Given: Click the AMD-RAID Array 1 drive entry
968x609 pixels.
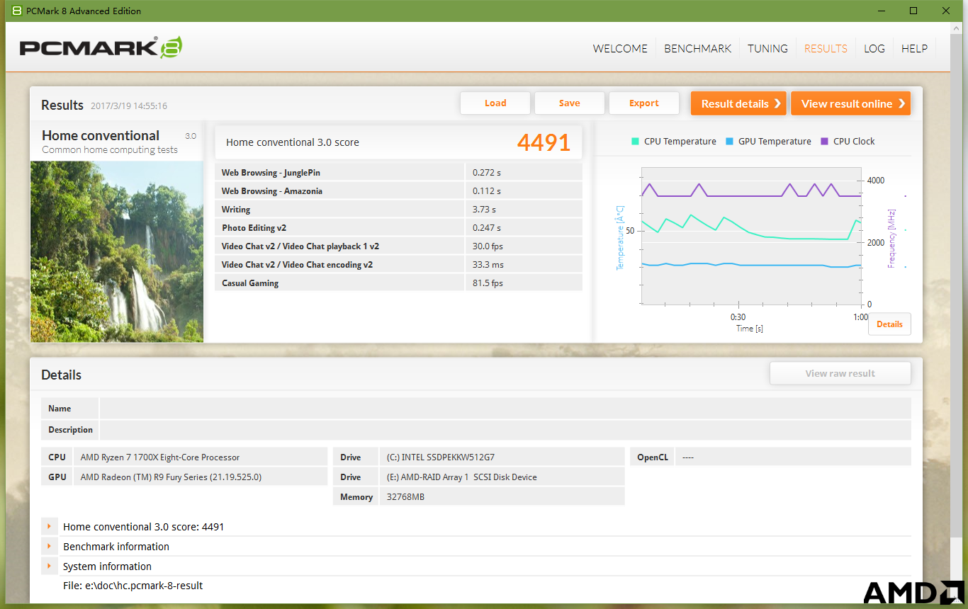Looking at the screenshot, I should click(x=461, y=477).
